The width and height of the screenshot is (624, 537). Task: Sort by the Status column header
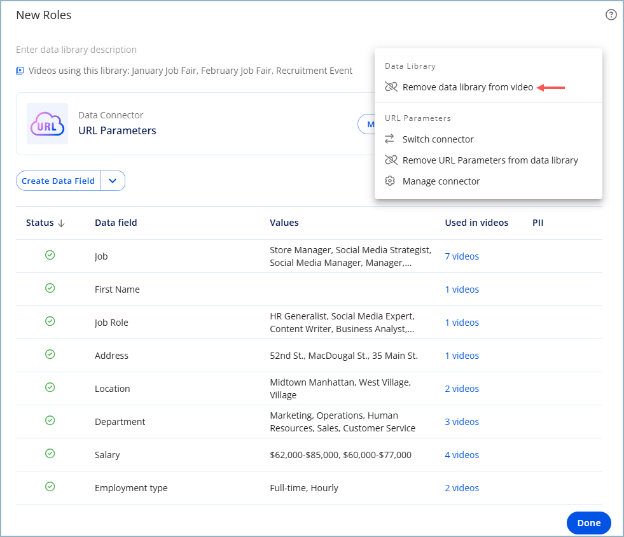point(40,223)
